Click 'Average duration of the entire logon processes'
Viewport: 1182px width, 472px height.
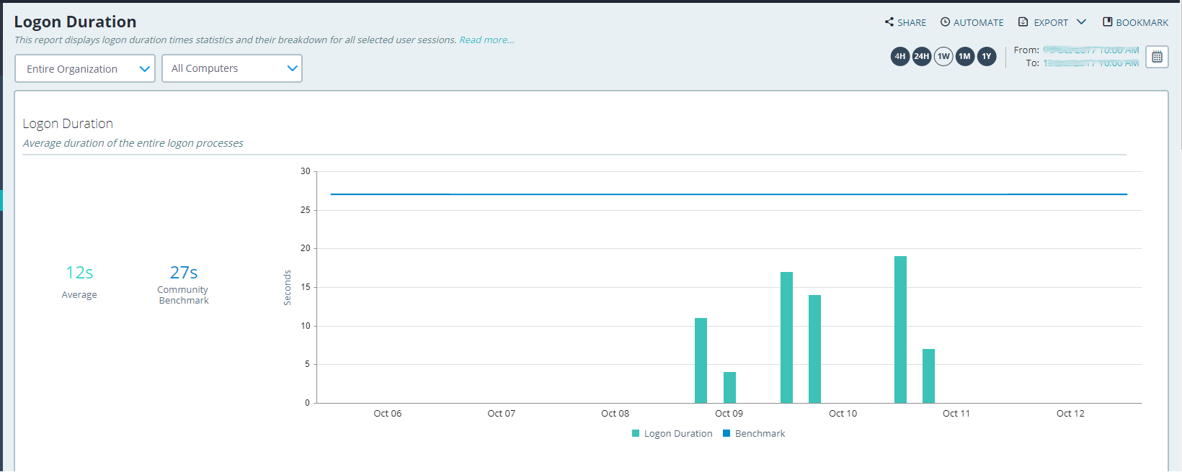point(133,143)
